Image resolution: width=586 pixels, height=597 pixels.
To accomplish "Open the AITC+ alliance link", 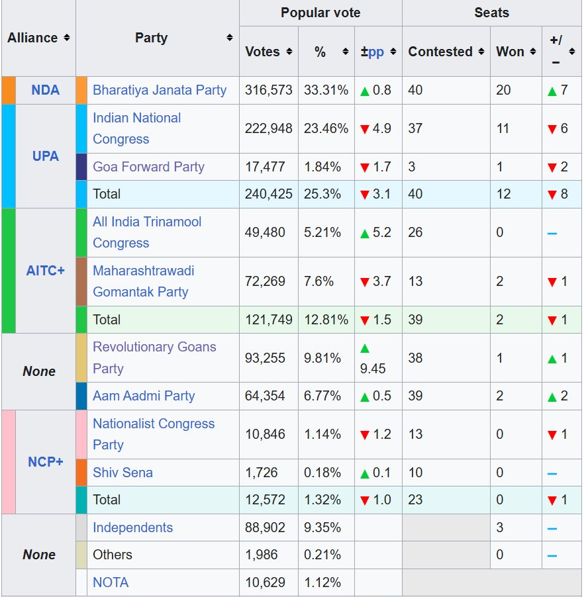I will click(45, 271).
